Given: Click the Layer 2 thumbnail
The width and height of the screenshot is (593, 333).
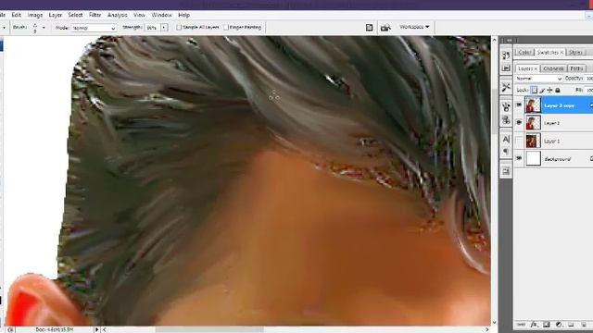Looking at the screenshot, I should point(533,123).
